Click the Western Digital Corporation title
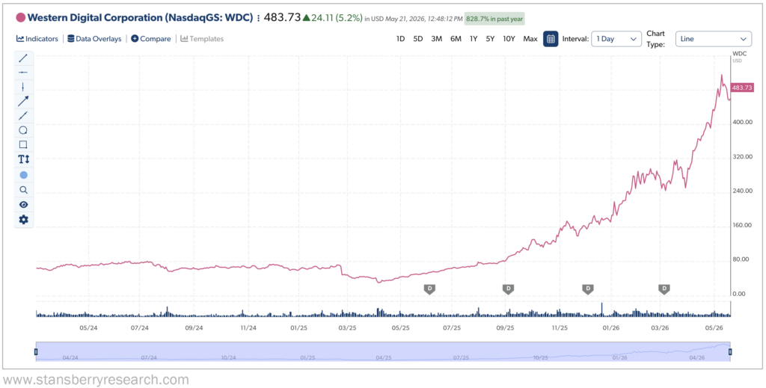 tap(141, 18)
